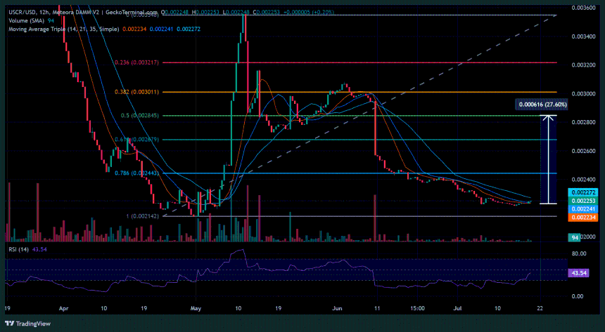This screenshot has height=332, width=605.
Task: Click the MA value 0.002272 in legend
Action: [x=189, y=29]
